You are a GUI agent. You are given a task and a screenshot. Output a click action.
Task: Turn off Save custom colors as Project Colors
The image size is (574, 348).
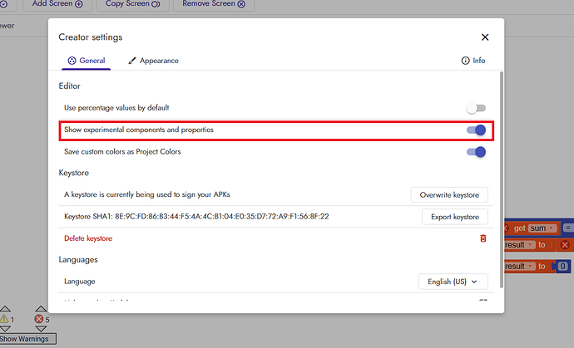476,152
